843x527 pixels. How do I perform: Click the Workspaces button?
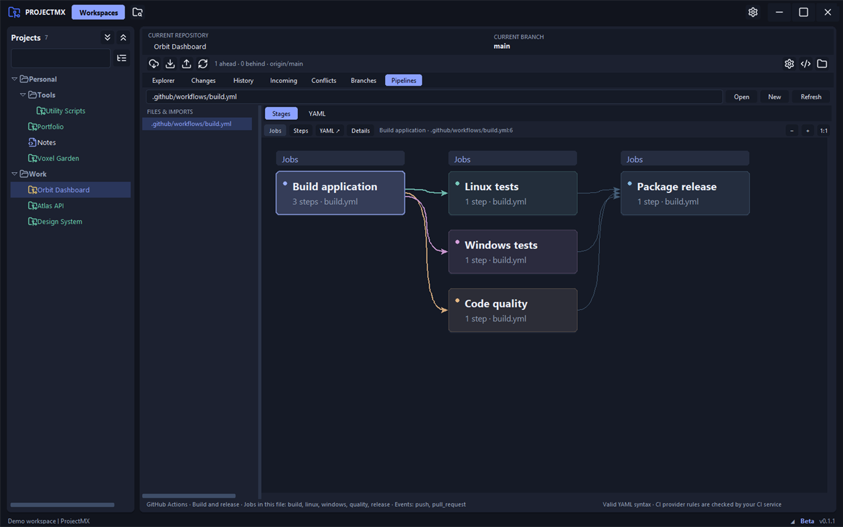pyautogui.click(x=98, y=12)
